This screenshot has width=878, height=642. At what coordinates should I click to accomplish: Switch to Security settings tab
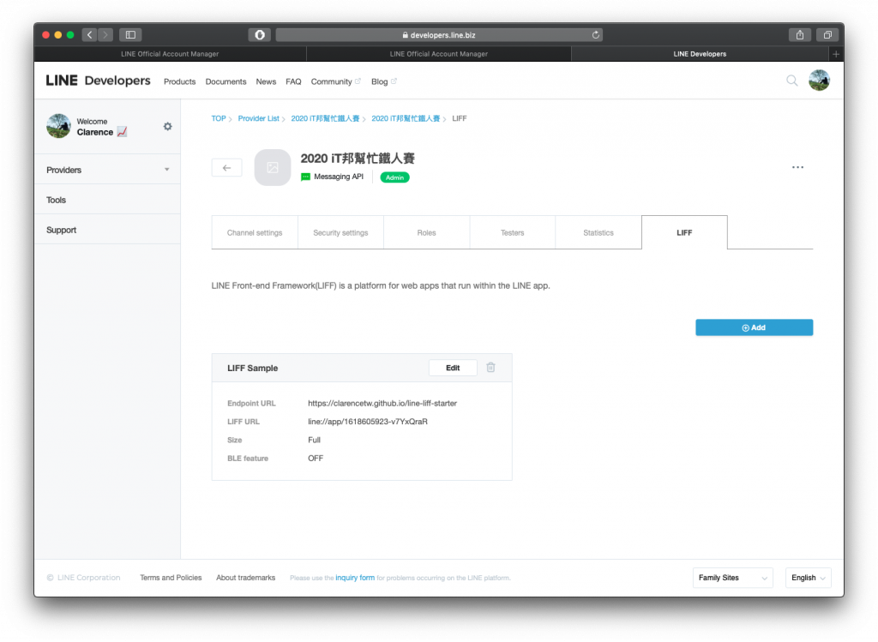click(x=340, y=233)
